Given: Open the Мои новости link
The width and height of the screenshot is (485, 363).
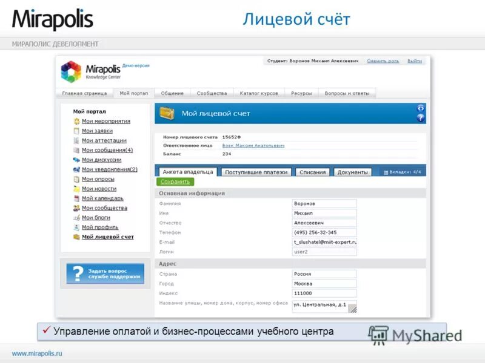Looking at the screenshot, I should pyautogui.click(x=99, y=189).
